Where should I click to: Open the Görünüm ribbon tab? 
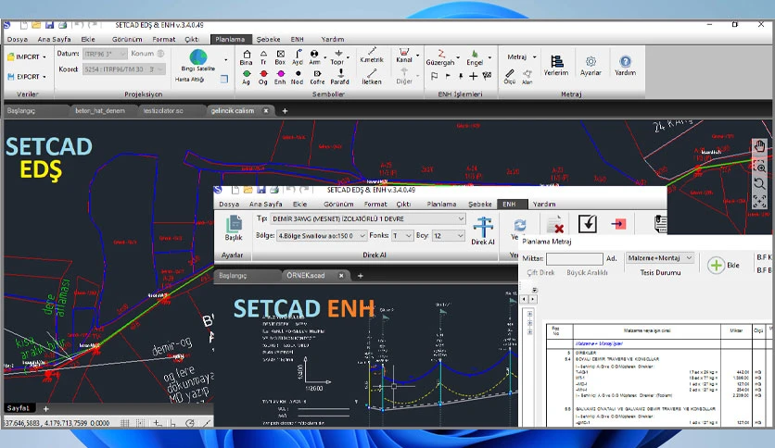(127, 39)
